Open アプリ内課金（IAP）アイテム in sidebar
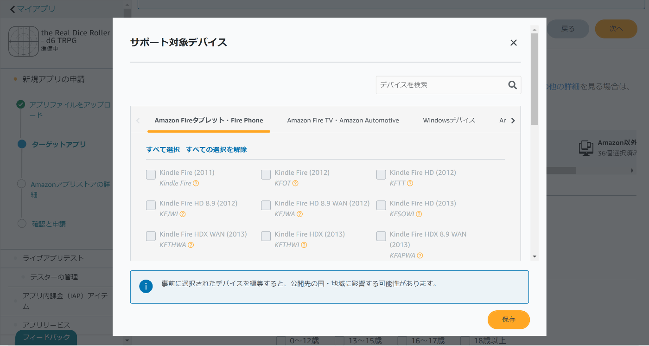 [65, 301]
